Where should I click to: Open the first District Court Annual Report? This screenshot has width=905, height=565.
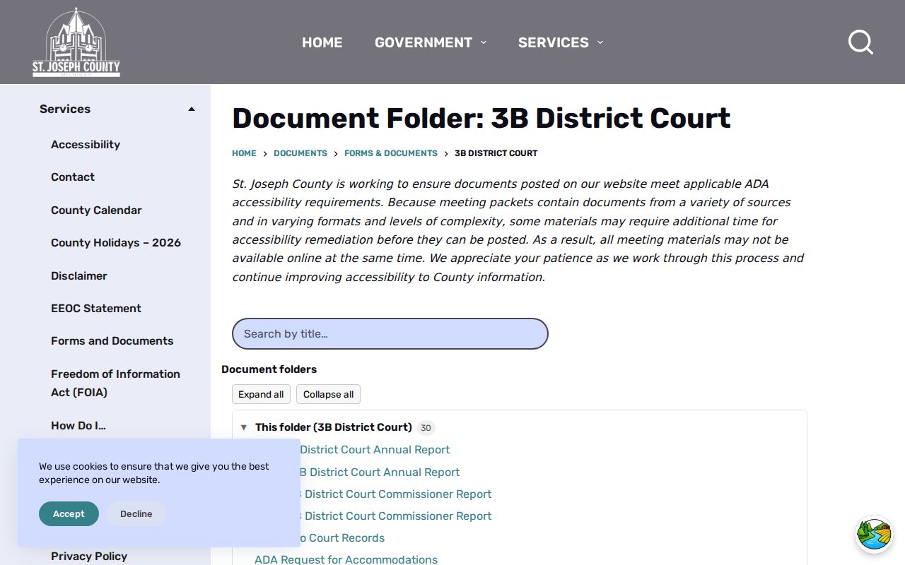(x=375, y=450)
